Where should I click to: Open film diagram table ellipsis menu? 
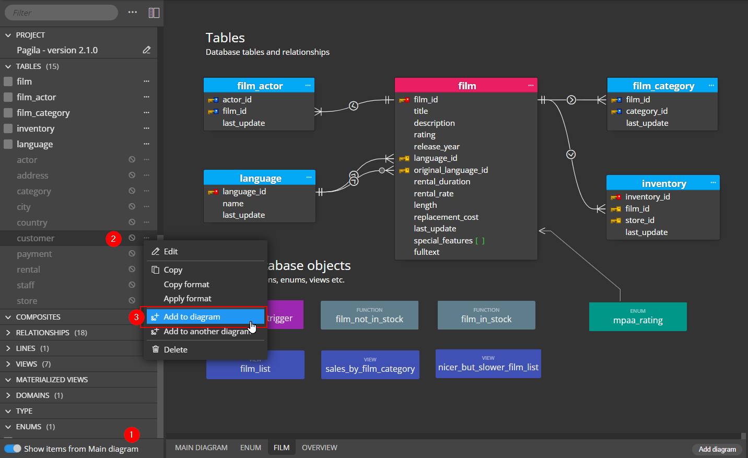pos(531,85)
